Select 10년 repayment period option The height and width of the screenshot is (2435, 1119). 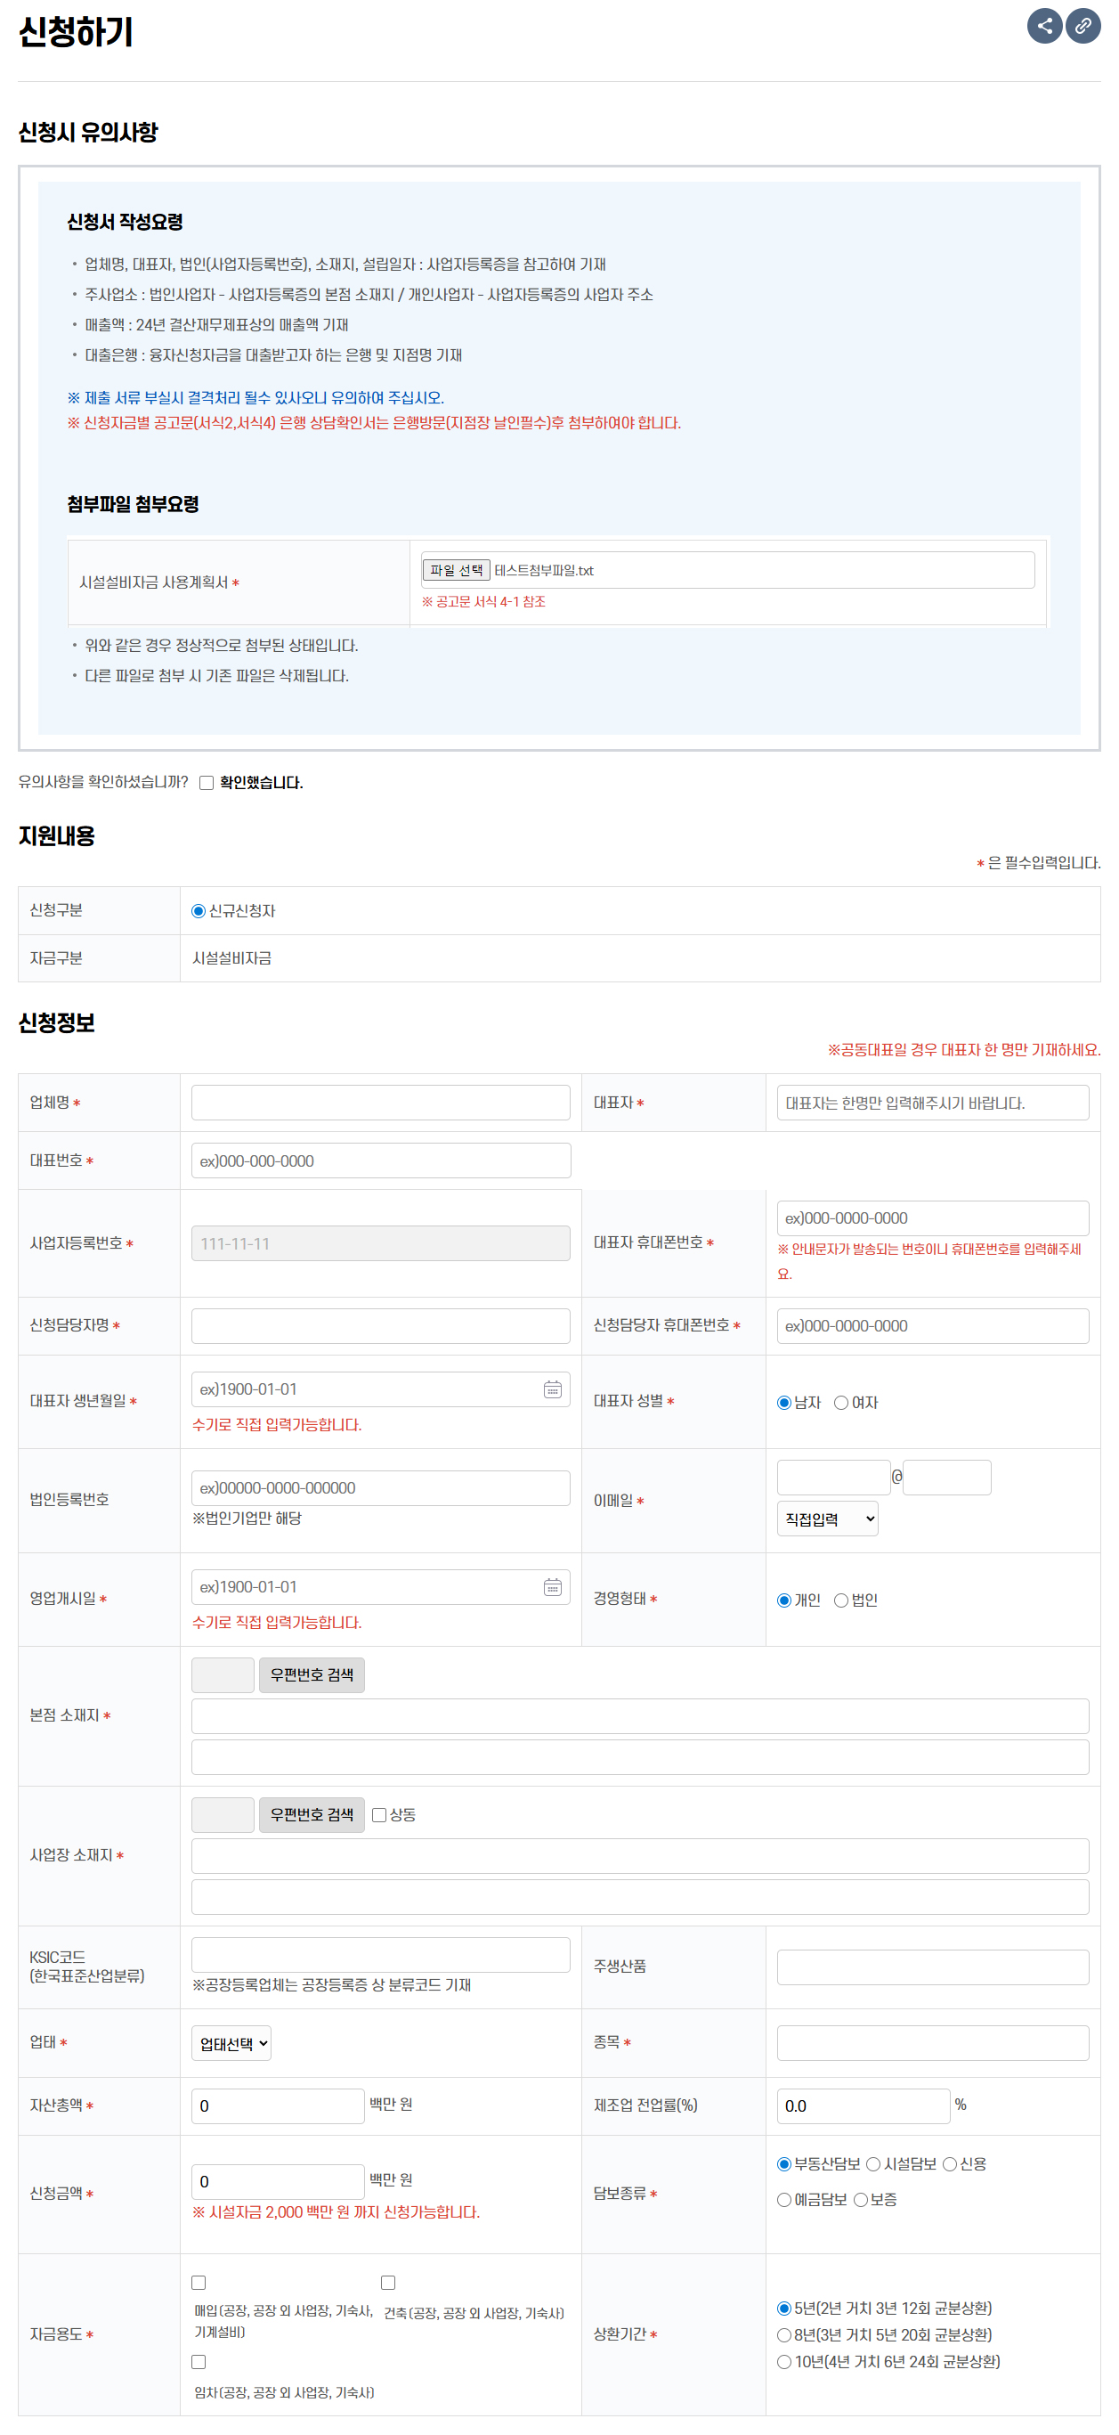coord(783,2361)
